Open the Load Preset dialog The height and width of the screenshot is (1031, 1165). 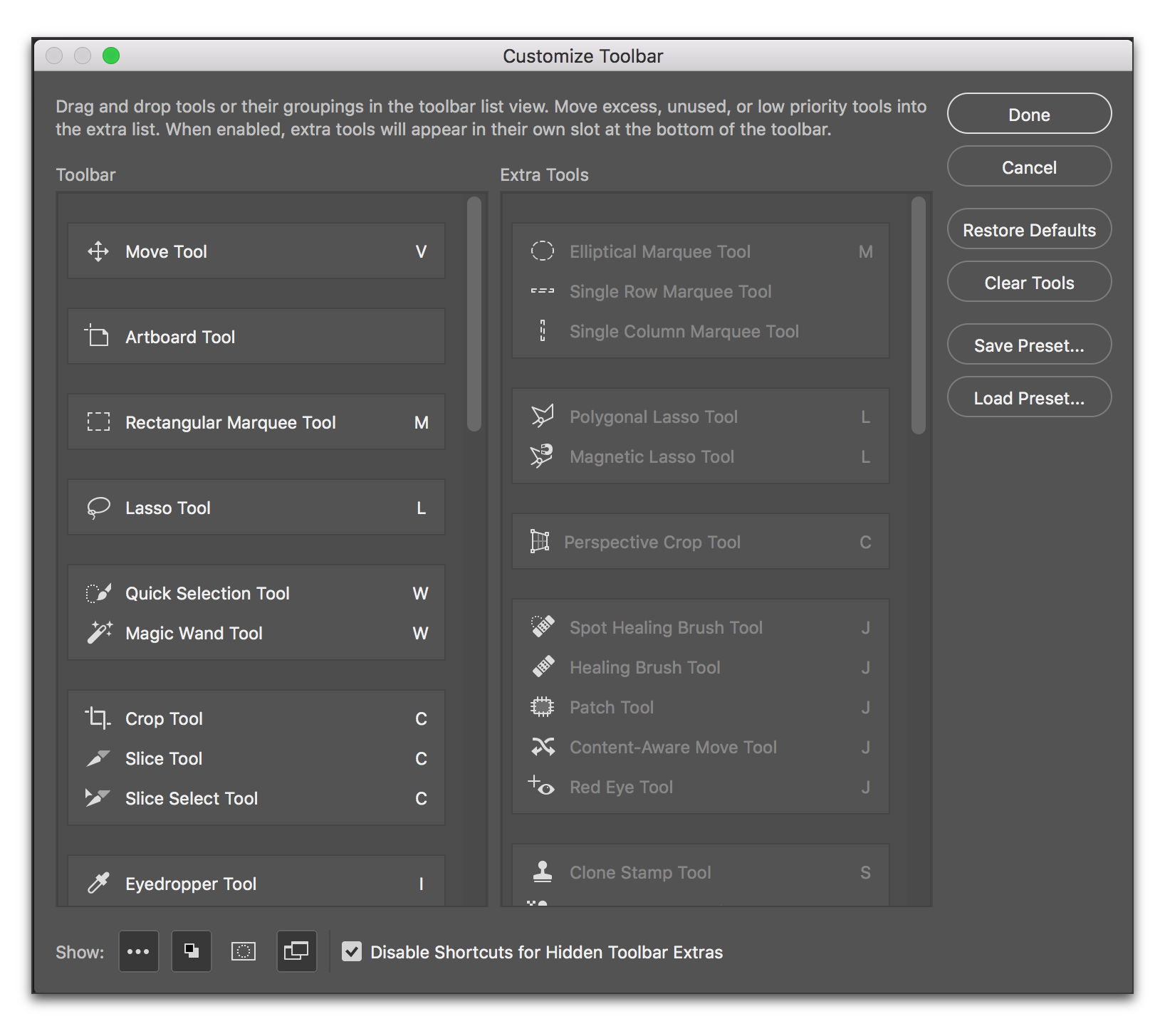pos(1029,397)
